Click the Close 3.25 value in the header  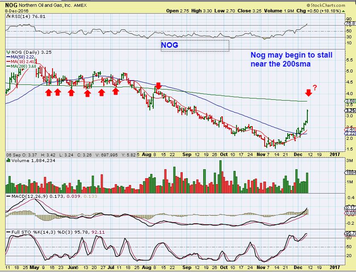(x=249, y=11)
